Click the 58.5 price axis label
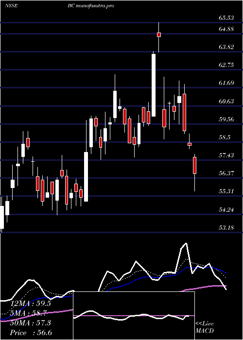The width and height of the screenshot is (243, 340). pyautogui.click(x=225, y=137)
